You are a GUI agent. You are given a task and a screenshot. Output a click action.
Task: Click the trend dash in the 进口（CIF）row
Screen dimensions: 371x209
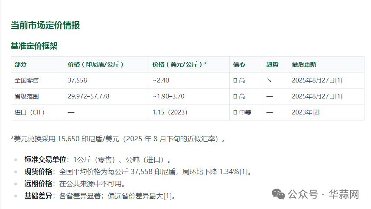point(269,112)
